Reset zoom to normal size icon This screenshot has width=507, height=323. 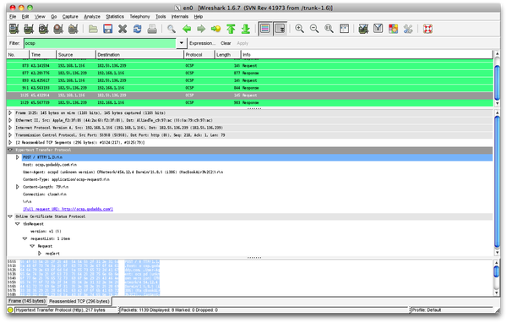click(x=330, y=29)
